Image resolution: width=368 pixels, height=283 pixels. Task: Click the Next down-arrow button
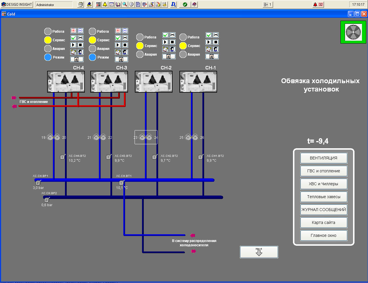click(259, 252)
